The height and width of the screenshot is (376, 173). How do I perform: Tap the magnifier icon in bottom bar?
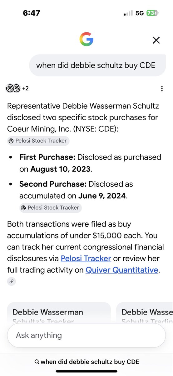(x=37, y=362)
